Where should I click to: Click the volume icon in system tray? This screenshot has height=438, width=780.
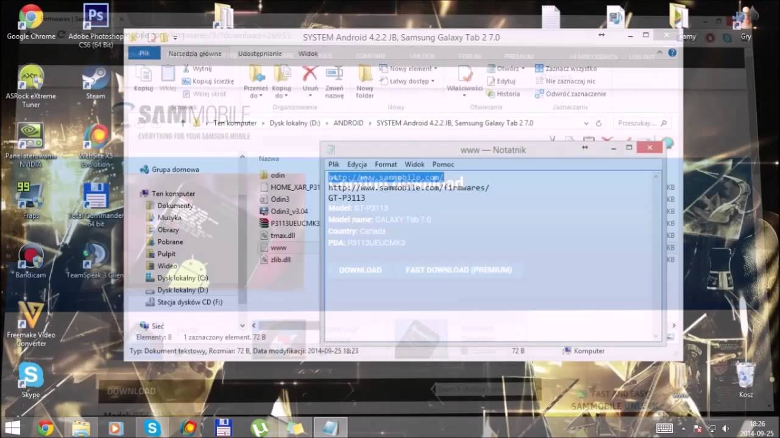(x=726, y=428)
